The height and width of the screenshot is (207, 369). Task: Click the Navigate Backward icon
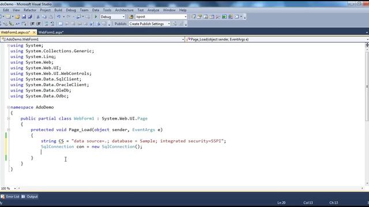[79, 17]
